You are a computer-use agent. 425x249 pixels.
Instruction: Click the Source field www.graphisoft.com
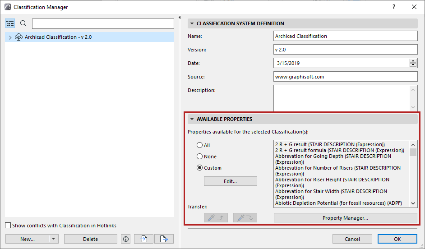click(345, 77)
